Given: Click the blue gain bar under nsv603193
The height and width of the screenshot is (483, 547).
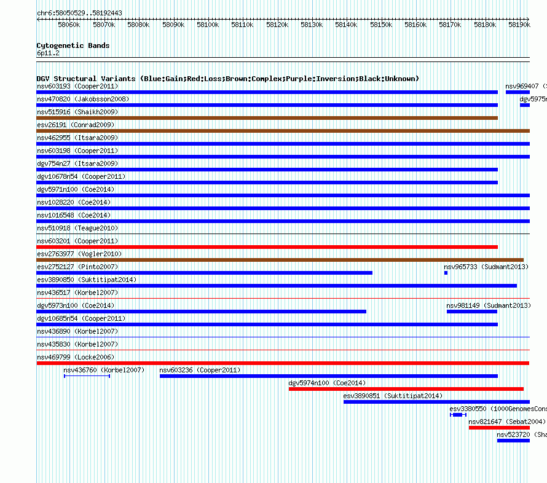Looking at the screenshot, I should point(267,92).
